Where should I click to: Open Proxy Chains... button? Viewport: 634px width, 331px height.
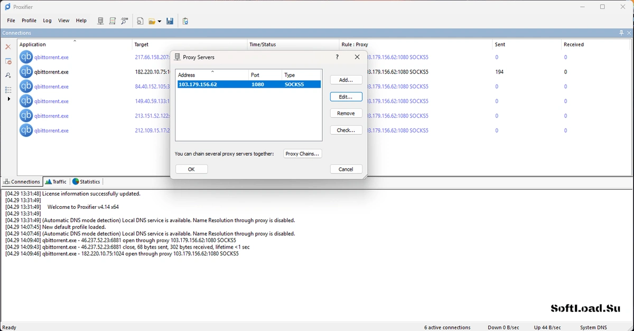tap(303, 154)
